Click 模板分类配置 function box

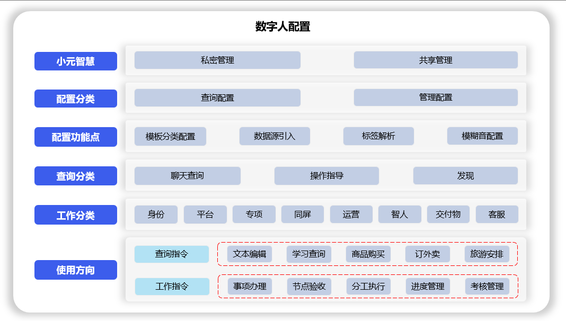(170, 136)
